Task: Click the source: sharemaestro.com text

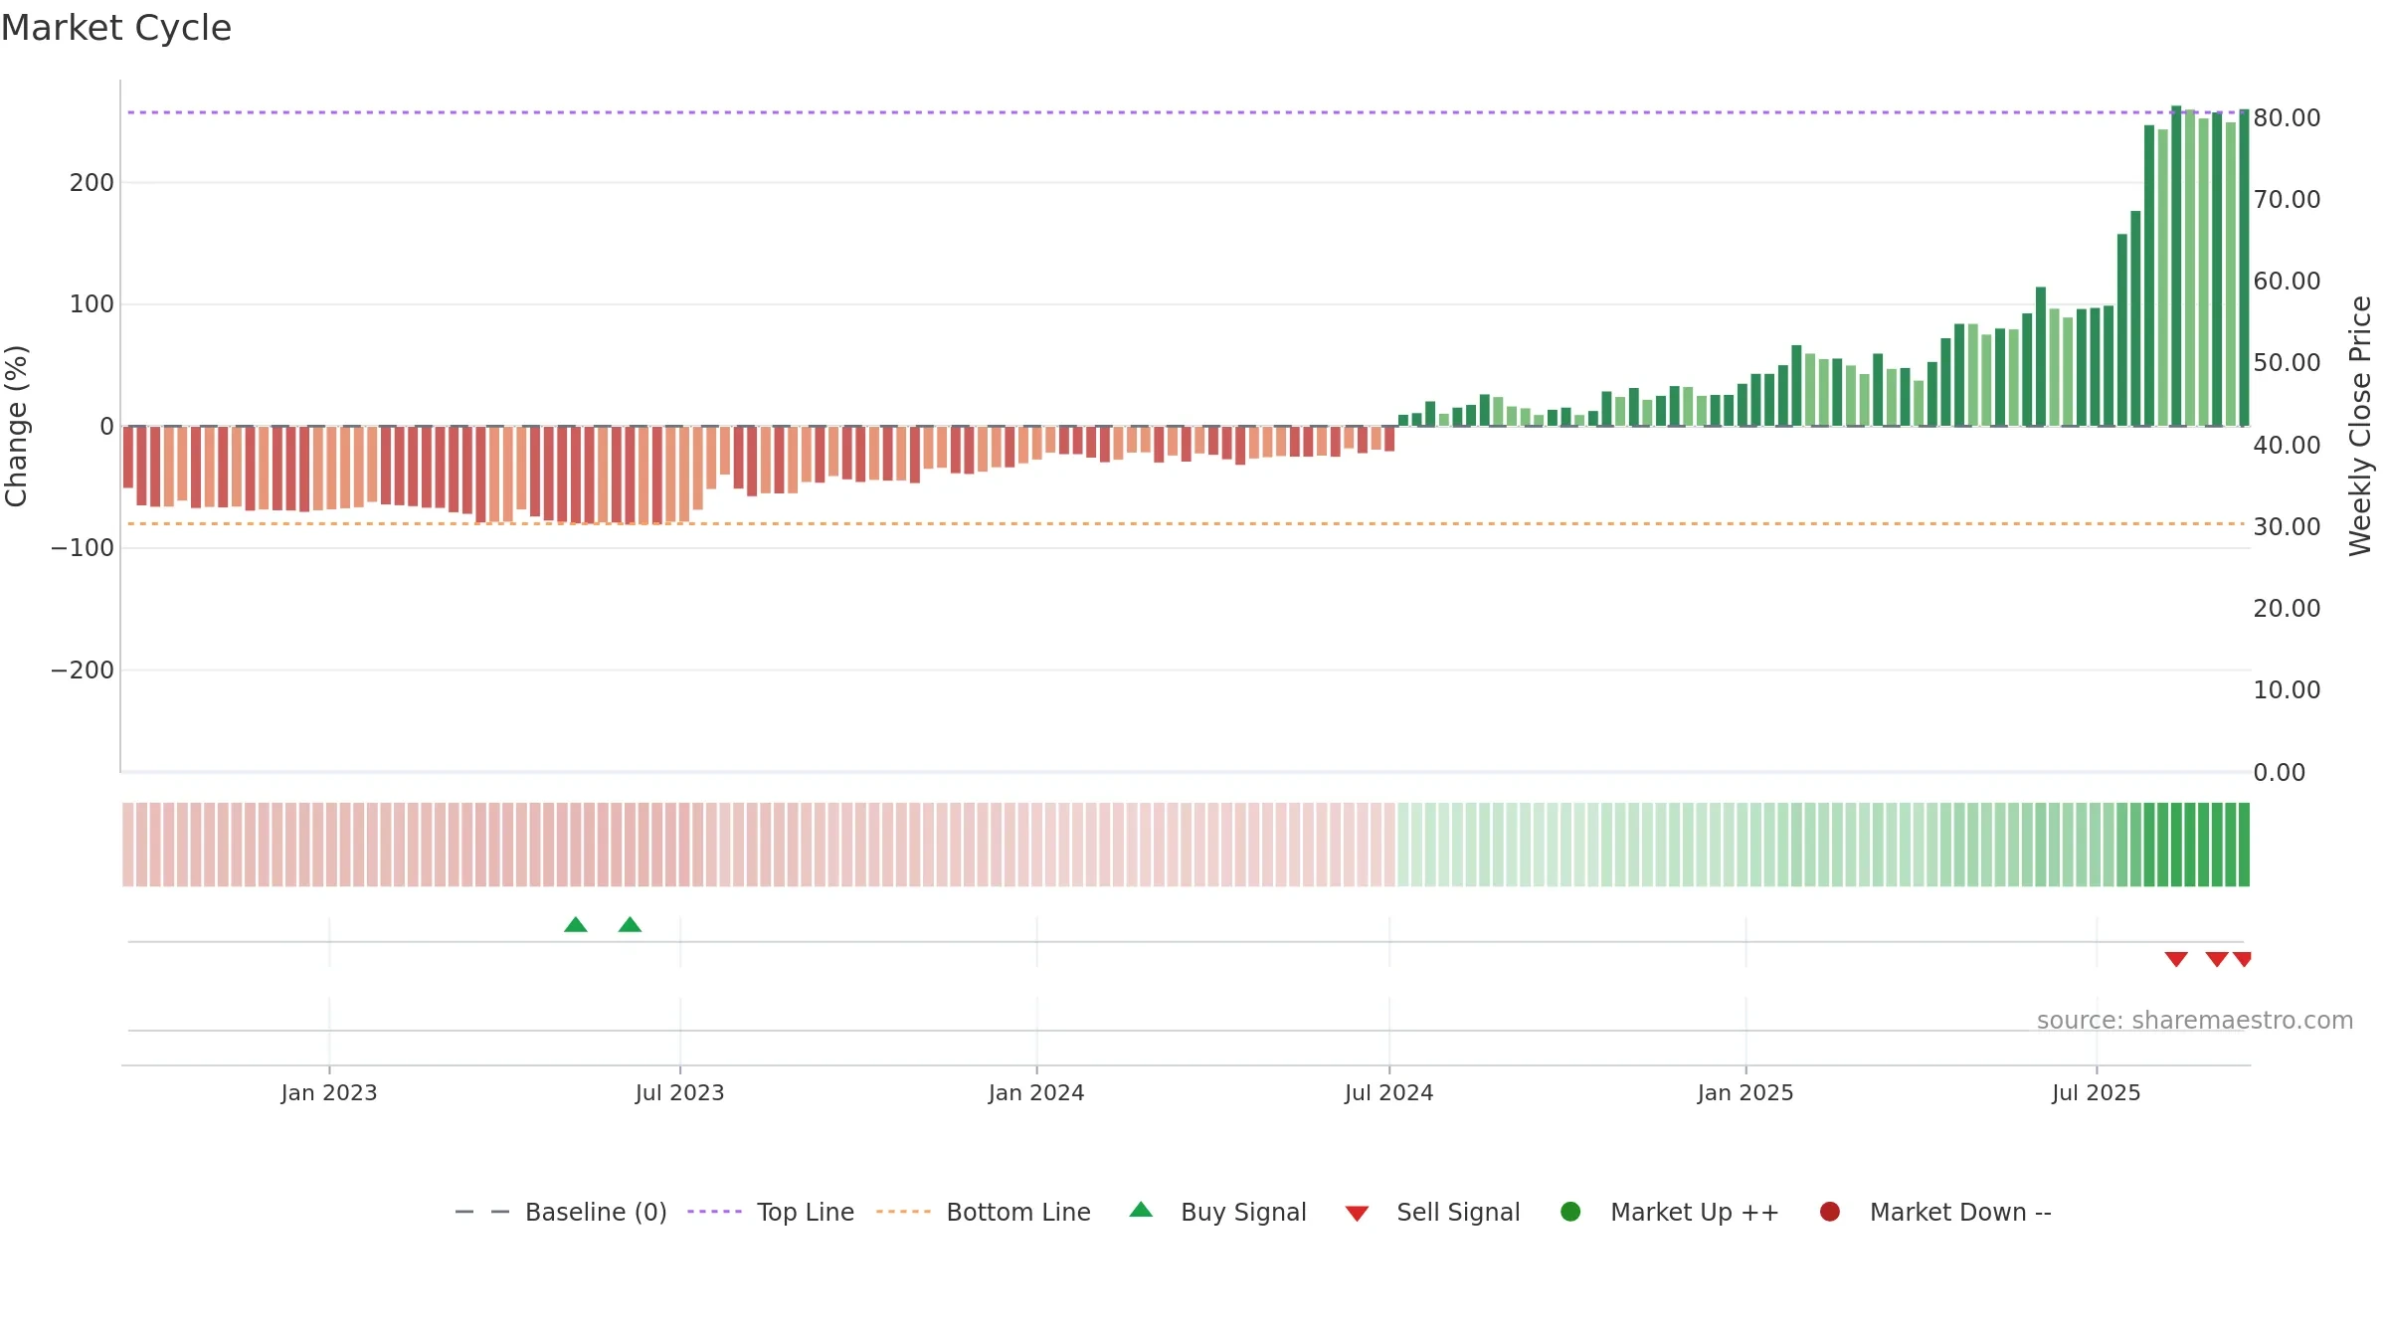Action: click(2195, 1021)
